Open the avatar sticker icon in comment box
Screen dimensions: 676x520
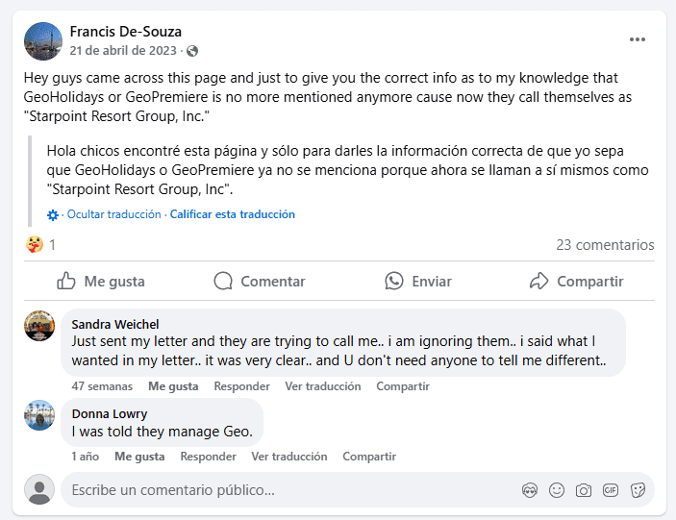[x=530, y=490]
